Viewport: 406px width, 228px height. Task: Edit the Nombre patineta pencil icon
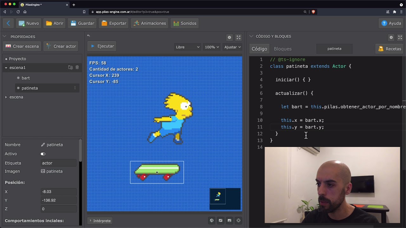43,145
